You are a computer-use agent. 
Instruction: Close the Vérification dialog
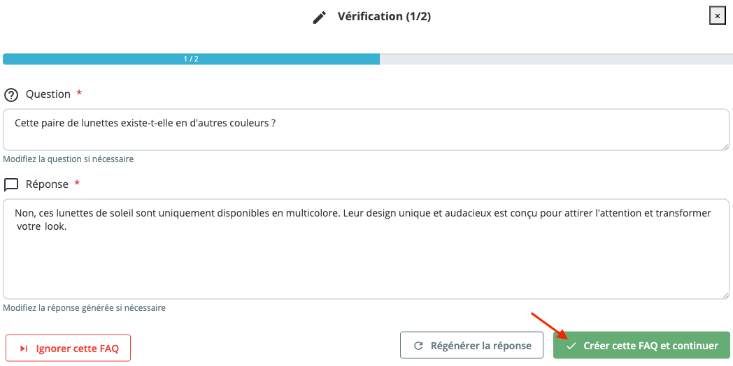coord(717,16)
